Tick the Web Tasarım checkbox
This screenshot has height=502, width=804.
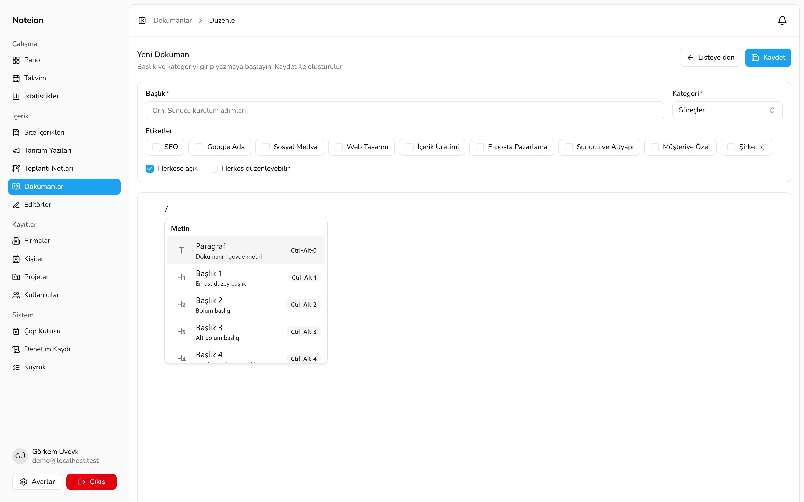click(x=338, y=147)
